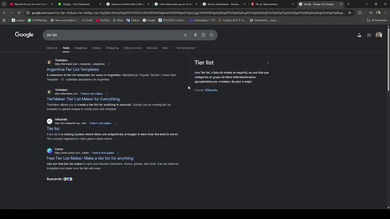Switch to Modo IA tab
The height and width of the screenshot is (219, 390).
(x=52, y=48)
